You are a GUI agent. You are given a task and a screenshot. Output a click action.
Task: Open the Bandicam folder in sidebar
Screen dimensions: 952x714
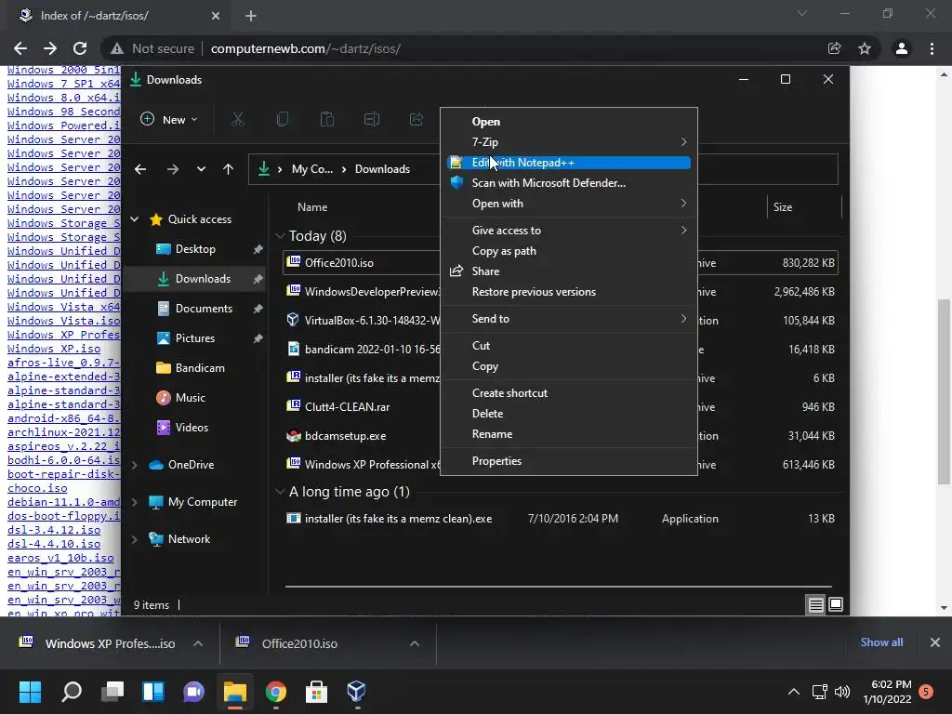click(200, 368)
